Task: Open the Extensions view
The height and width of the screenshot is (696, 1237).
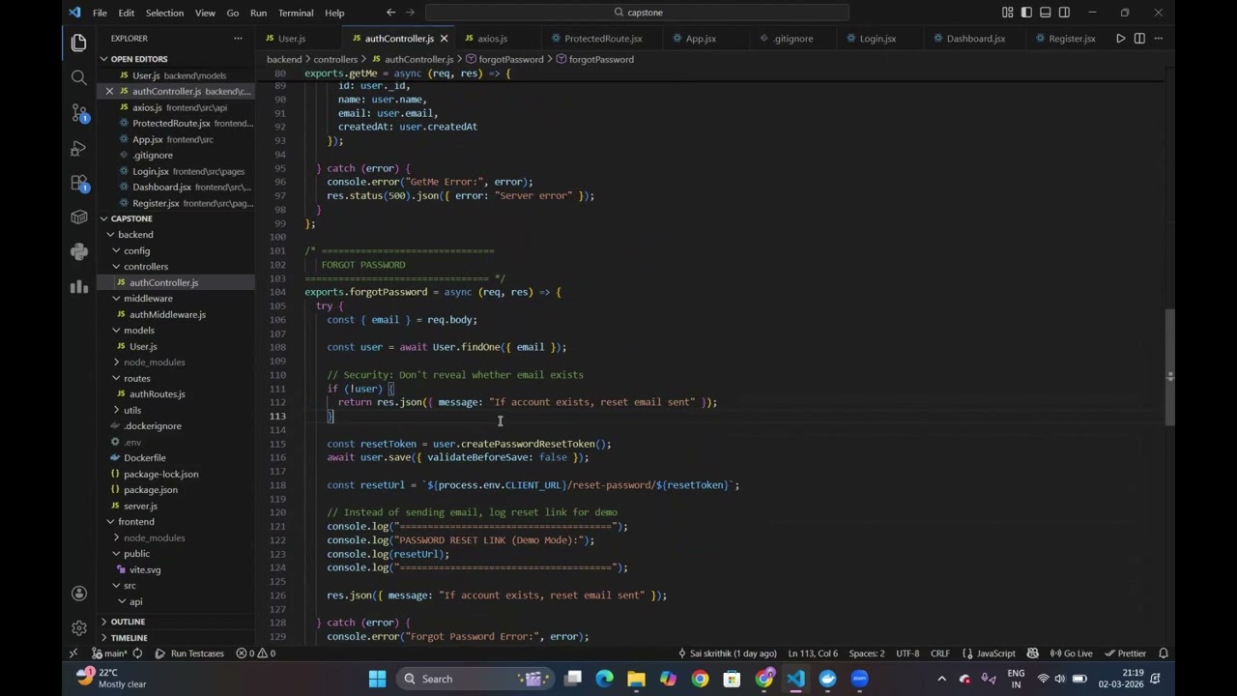Action: click(x=79, y=183)
